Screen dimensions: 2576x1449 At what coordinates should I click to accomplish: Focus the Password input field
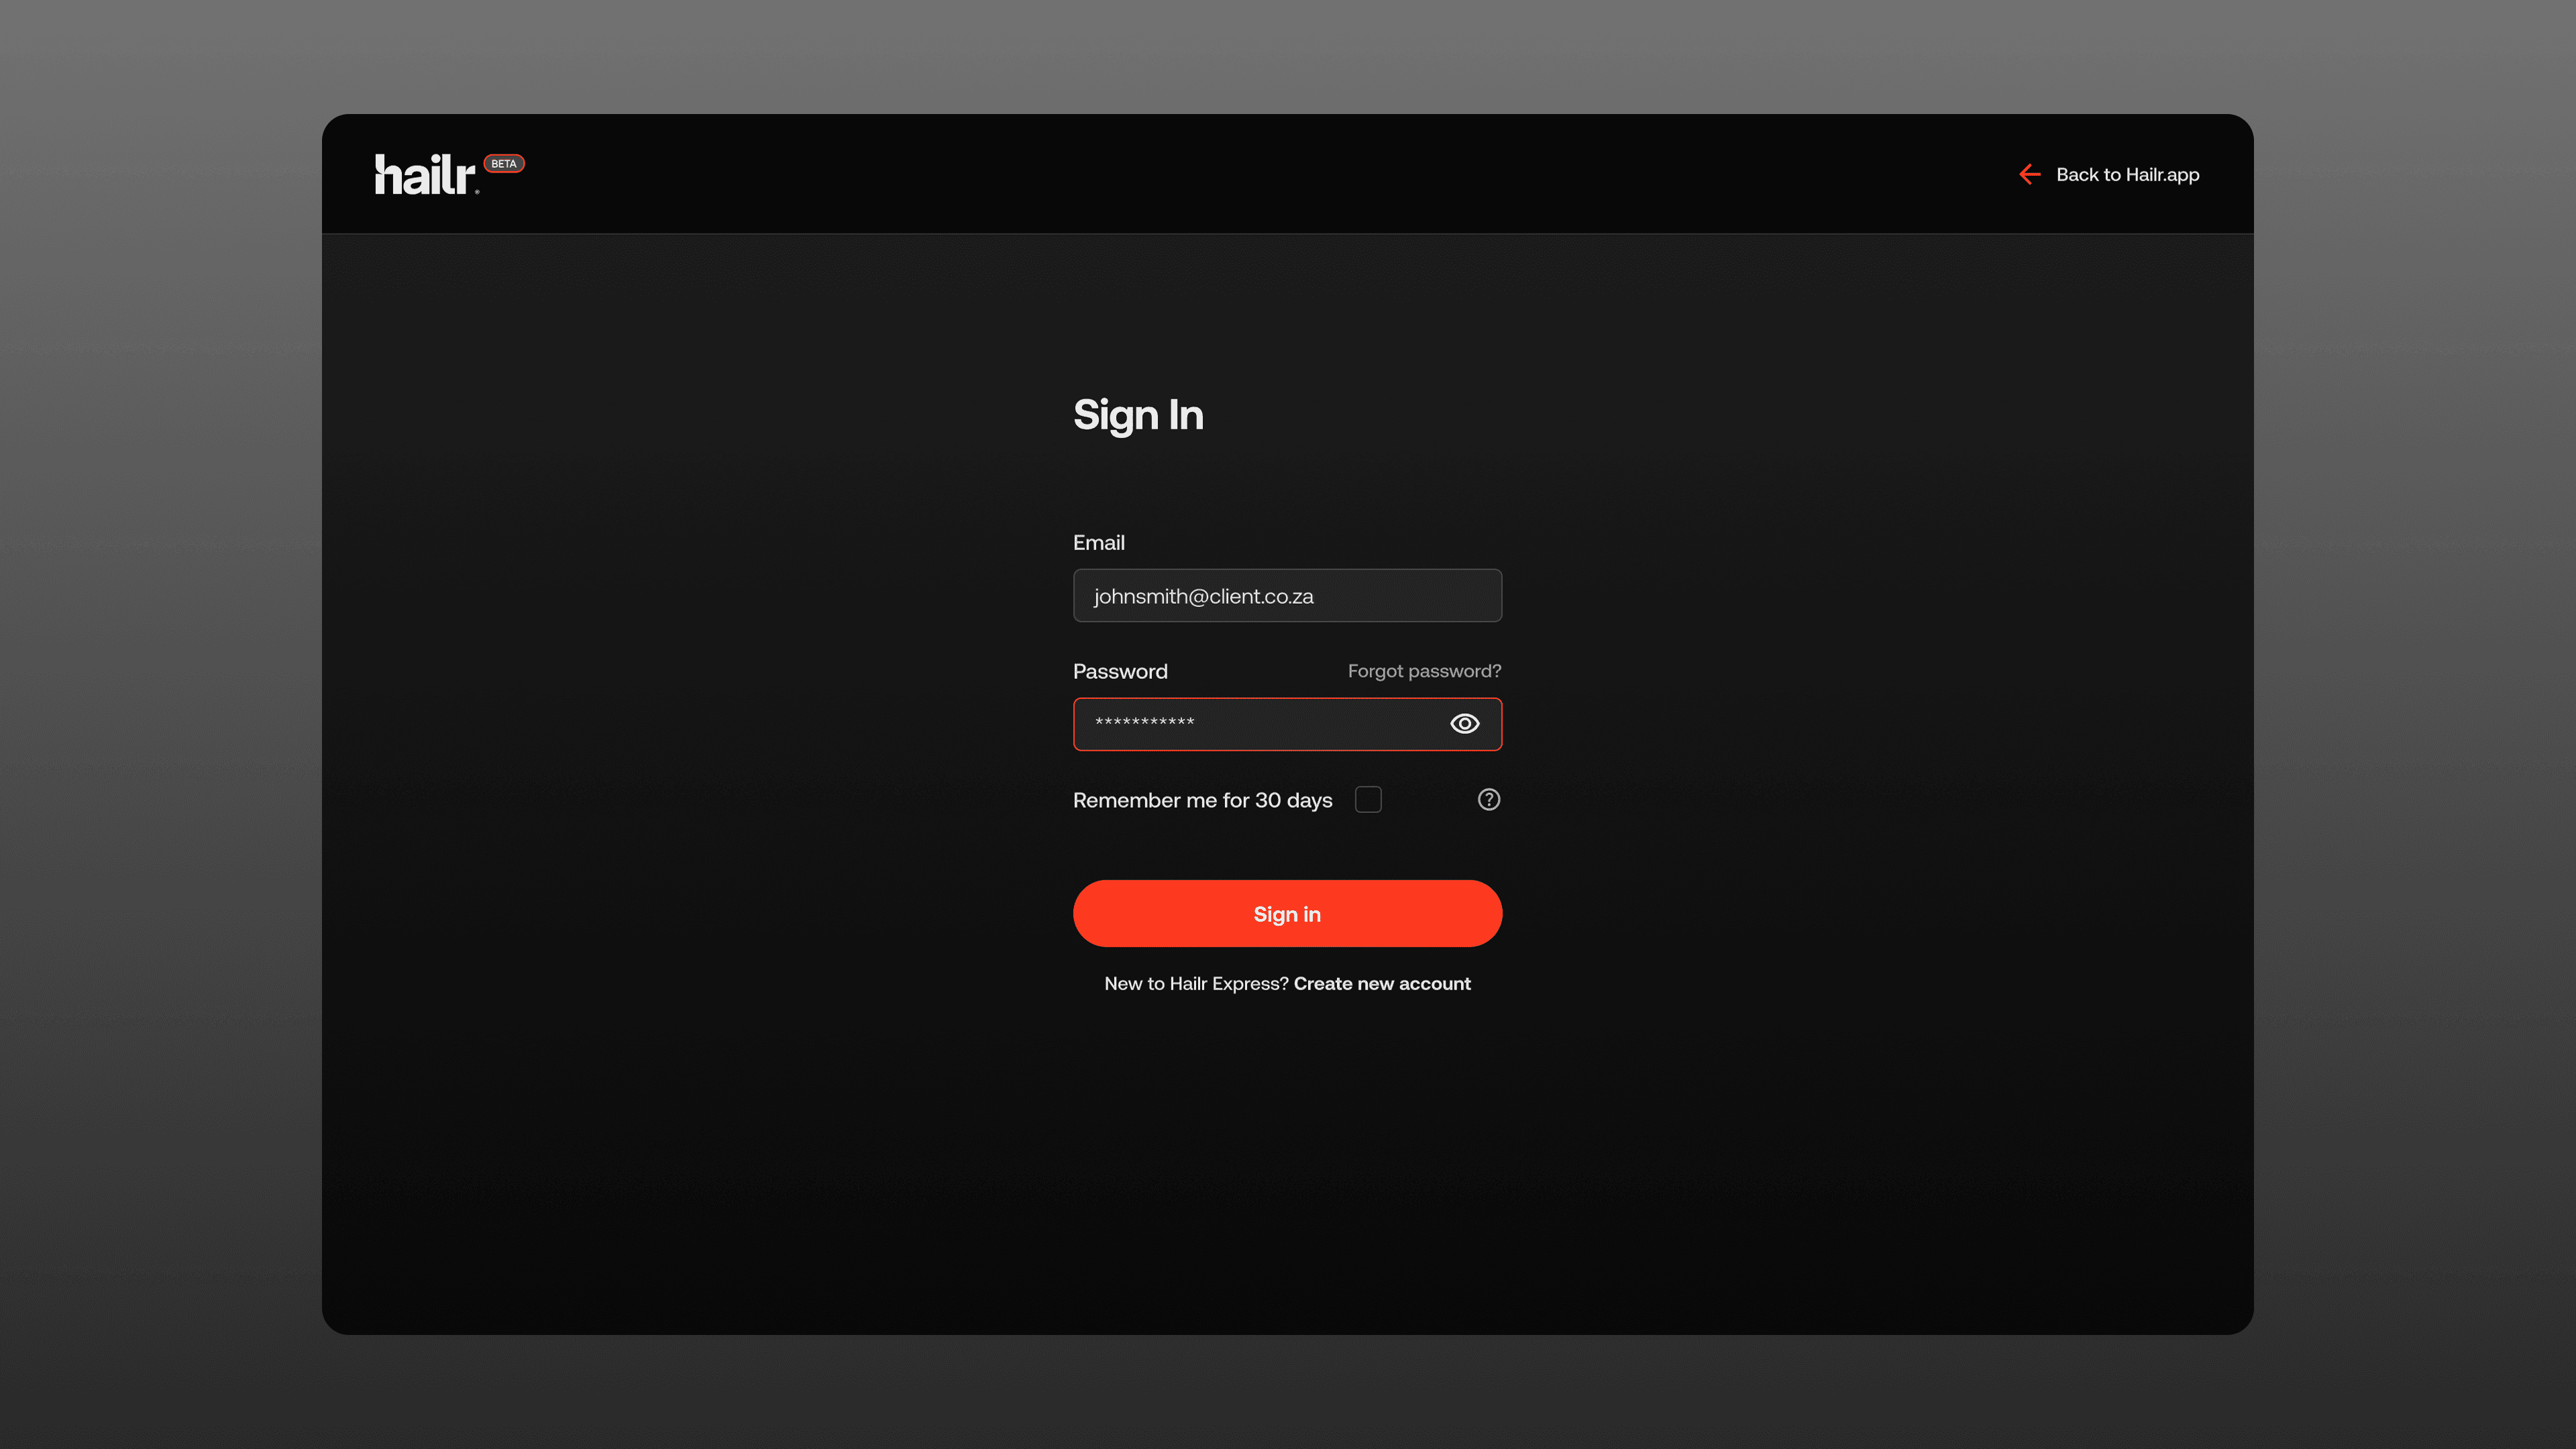click(1300, 724)
